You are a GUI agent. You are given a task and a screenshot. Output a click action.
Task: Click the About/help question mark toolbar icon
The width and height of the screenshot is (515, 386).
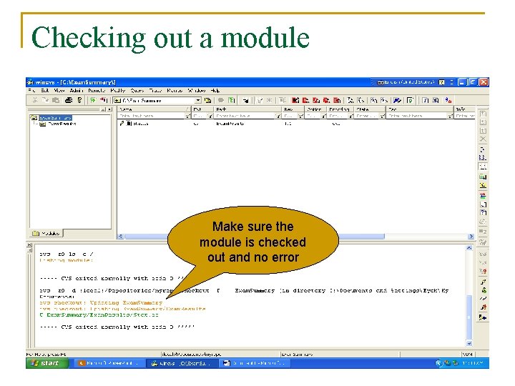click(80, 100)
